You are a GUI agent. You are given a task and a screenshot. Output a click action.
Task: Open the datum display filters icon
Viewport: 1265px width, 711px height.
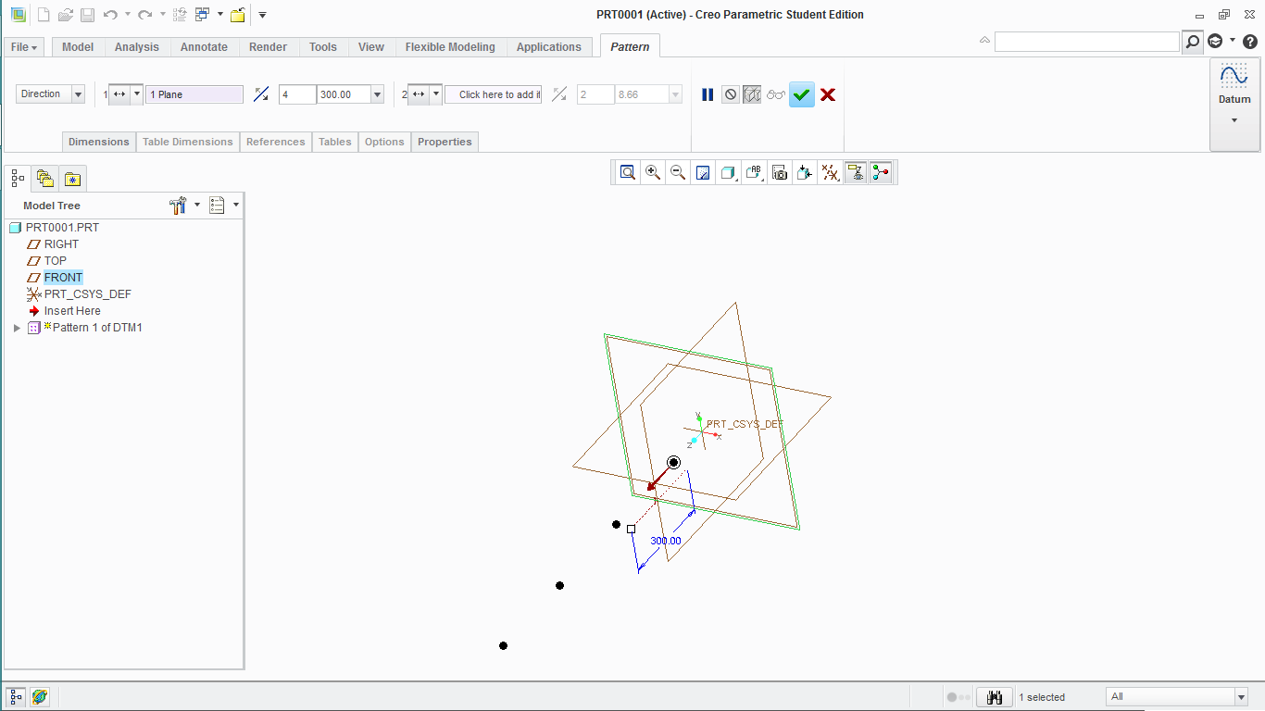click(831, 172)
